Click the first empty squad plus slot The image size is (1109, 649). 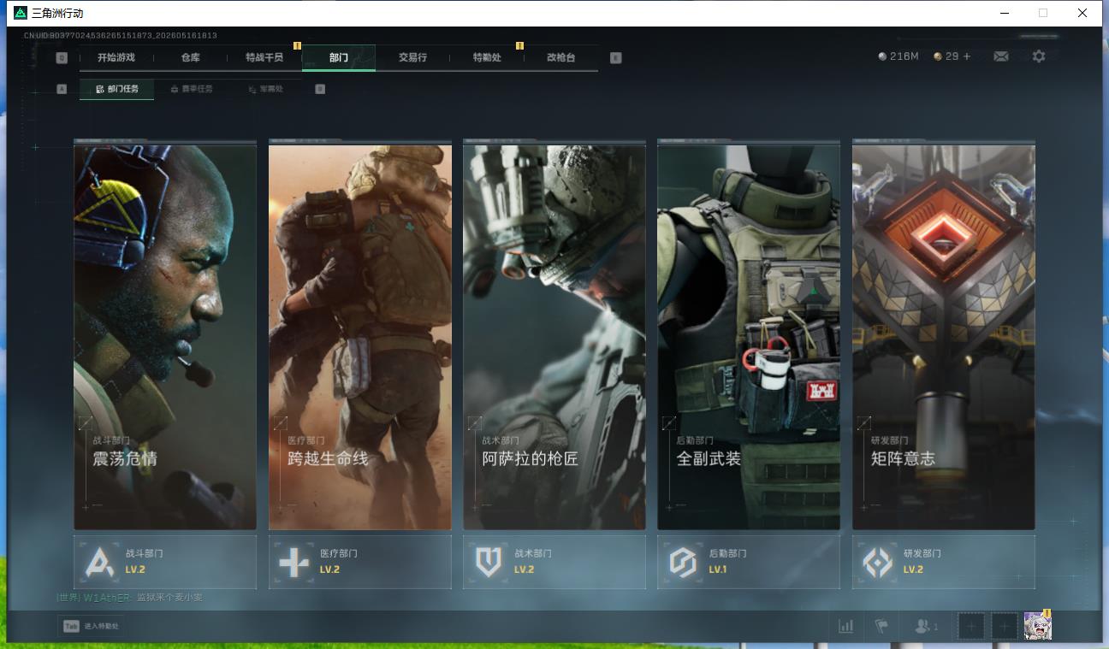click(971, 627)
